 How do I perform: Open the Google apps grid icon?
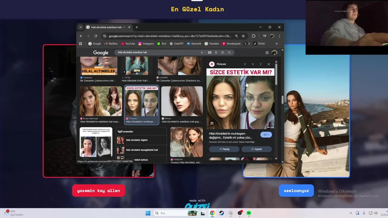[267, 53]
